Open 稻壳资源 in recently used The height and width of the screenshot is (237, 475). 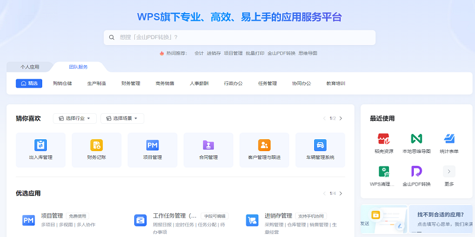[x=383, y=139]
